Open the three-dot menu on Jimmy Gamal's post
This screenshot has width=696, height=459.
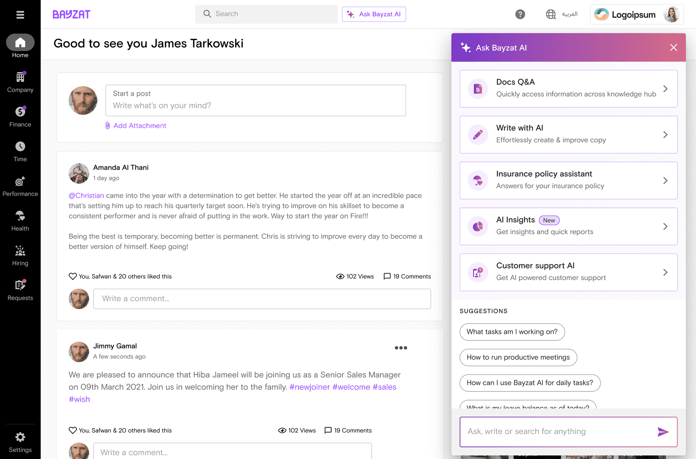401,348
